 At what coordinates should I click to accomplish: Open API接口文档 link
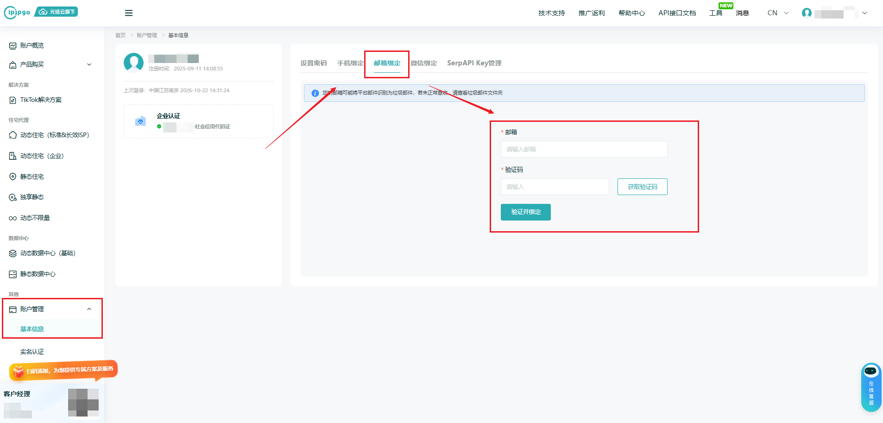[677, 13]
